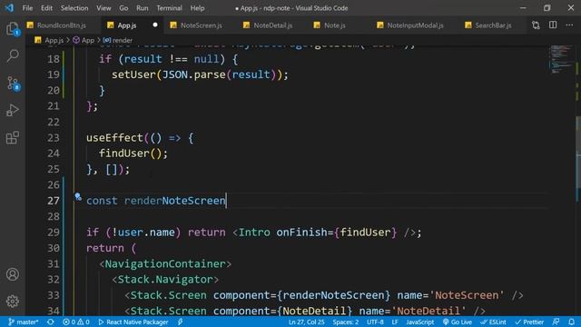The image size is (581, 327).
Task: Click 'findUser();' on line 24
Action: point(133,154)
